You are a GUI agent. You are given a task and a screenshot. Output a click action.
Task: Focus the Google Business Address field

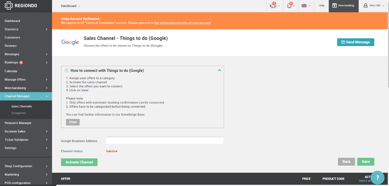click(164, 140)
